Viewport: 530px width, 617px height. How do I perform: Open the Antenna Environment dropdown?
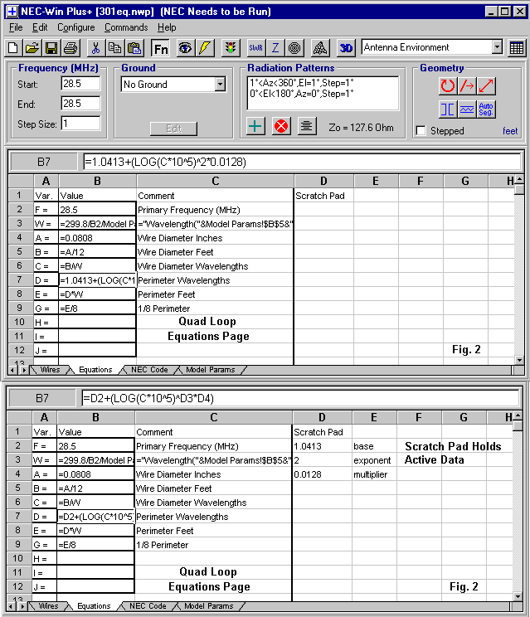(x=497, y=47)
